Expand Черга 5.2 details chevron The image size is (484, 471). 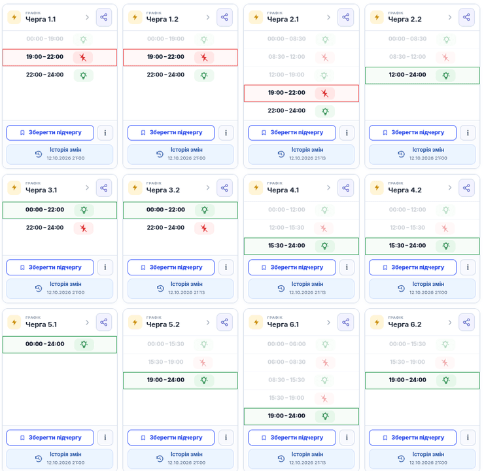208,323
